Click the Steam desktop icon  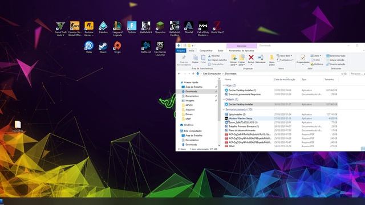(103, 47)
